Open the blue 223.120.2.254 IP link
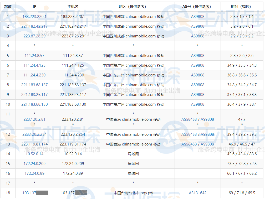Viewport: 265px width, 199px height. (34, 134)
